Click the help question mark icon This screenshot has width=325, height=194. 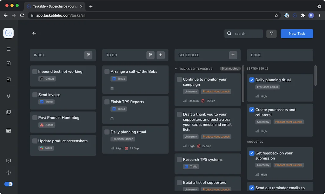(8, 172)
